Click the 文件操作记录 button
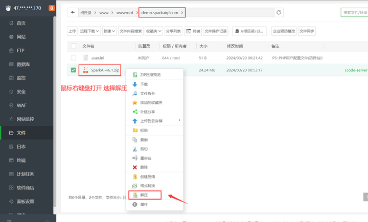Viewport: 368px width, 222px height. (x=216, y=31)
